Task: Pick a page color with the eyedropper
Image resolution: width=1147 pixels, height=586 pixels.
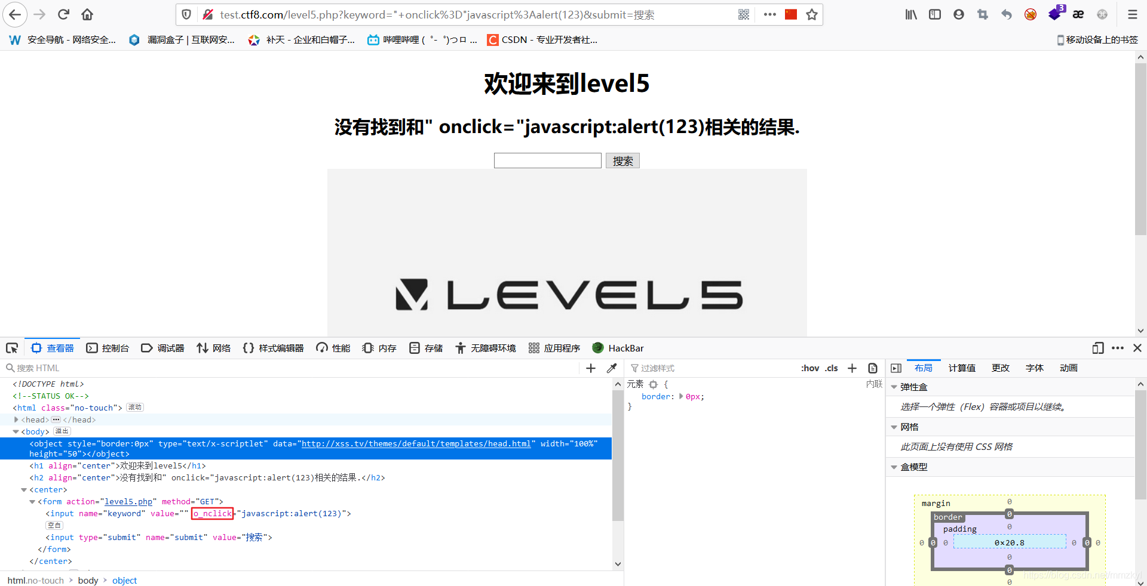Action: point(612,368)
